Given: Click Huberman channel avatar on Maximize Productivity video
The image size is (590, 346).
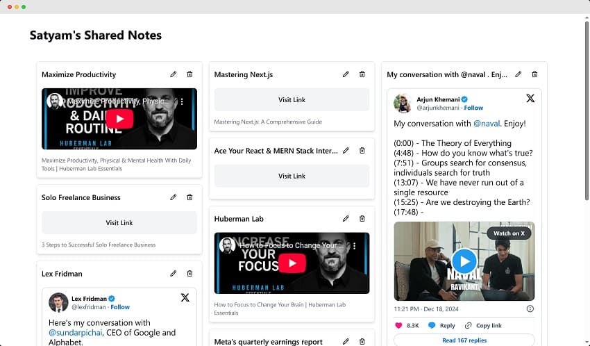Looking at the screenshot, I should tap(55, 101).
